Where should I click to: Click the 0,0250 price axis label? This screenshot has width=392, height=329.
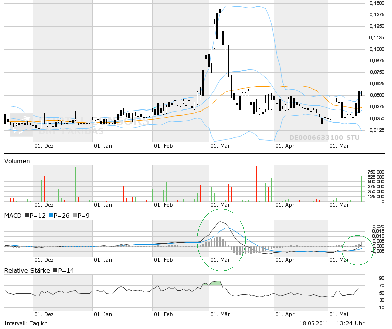coord(377,119)
